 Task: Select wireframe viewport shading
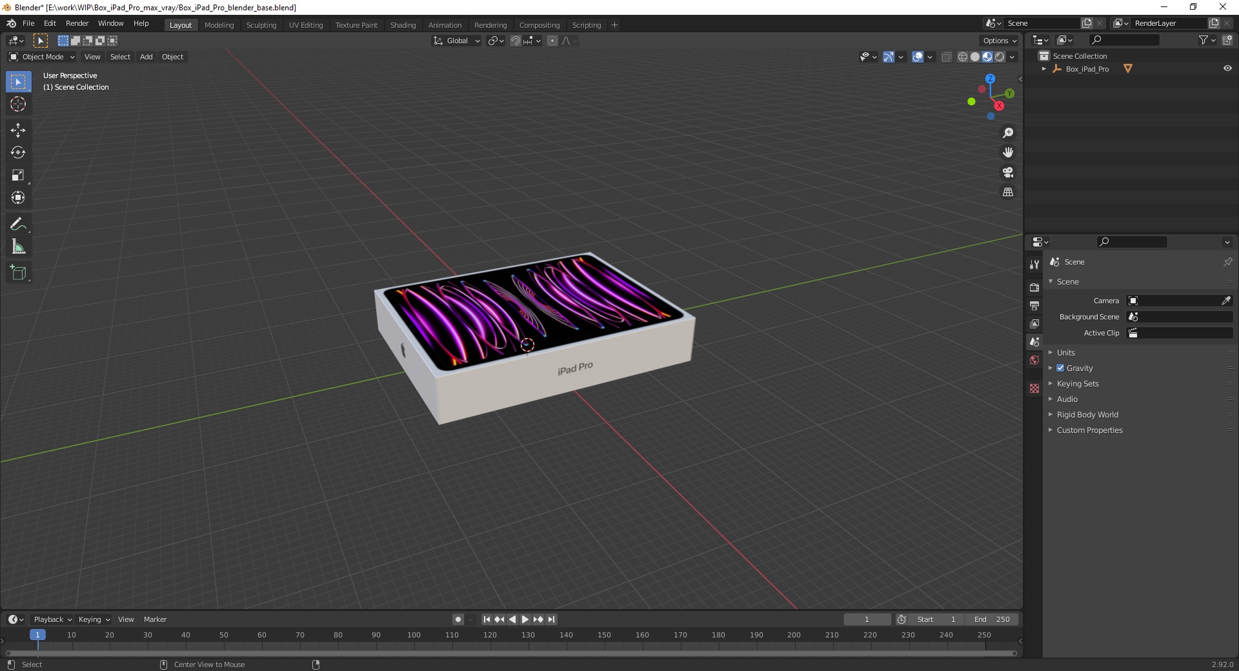(x=963, y=57)
